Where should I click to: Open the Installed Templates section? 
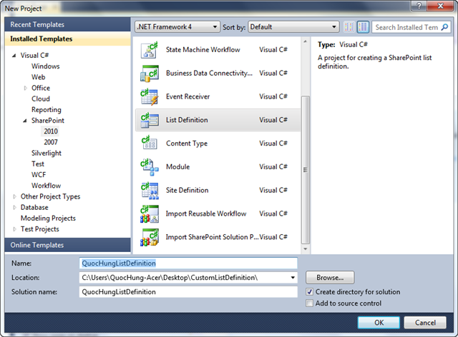tap(68, 39)
